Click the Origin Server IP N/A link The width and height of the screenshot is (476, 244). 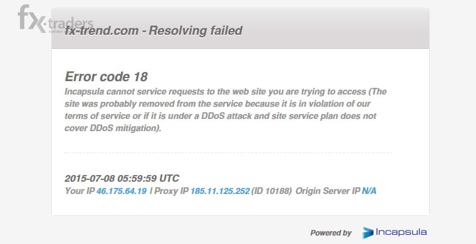[369, 191]
